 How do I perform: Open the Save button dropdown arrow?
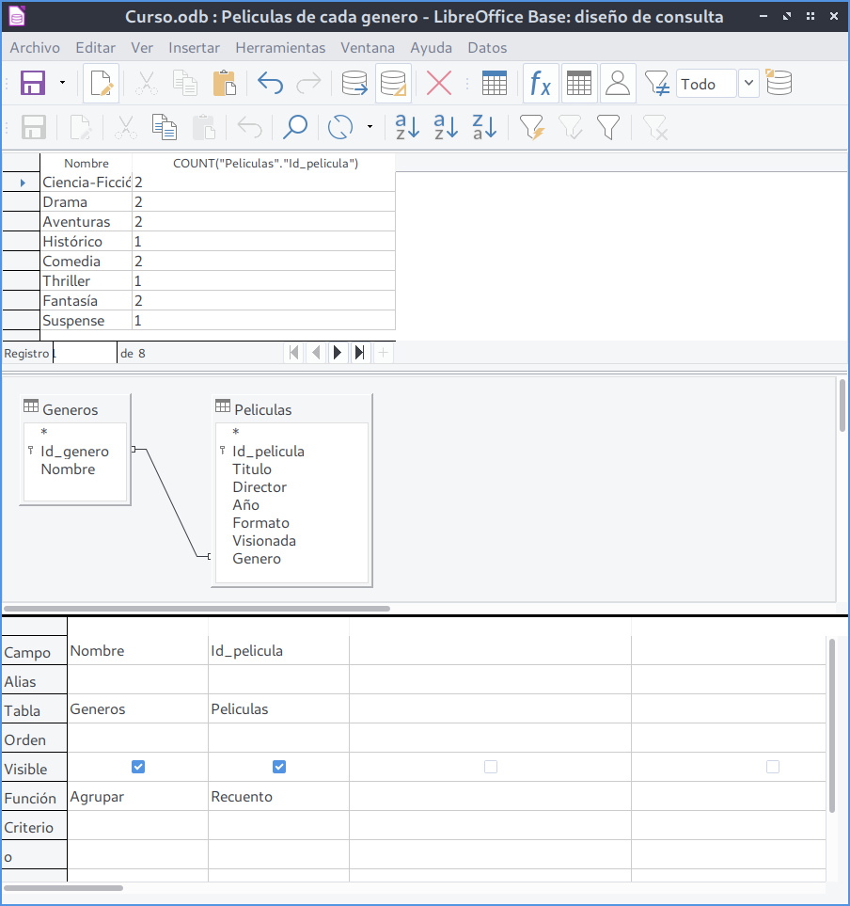coord(62,83)
